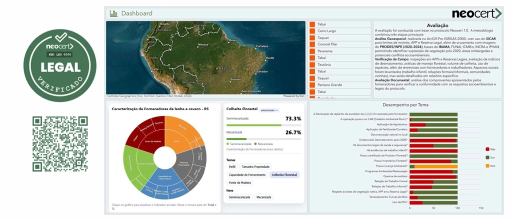
Task: Select the Perfil theme chip
Action: (232, 166)
